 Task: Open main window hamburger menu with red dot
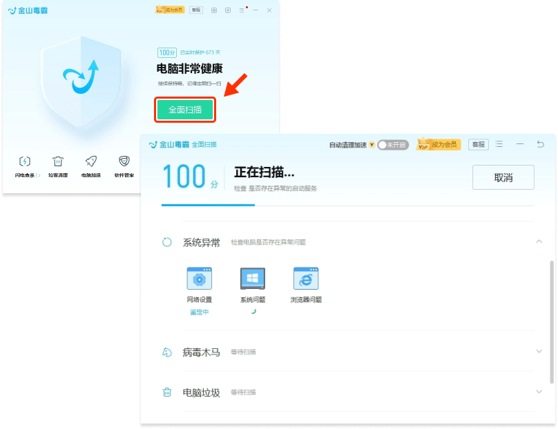click(242, 10)
